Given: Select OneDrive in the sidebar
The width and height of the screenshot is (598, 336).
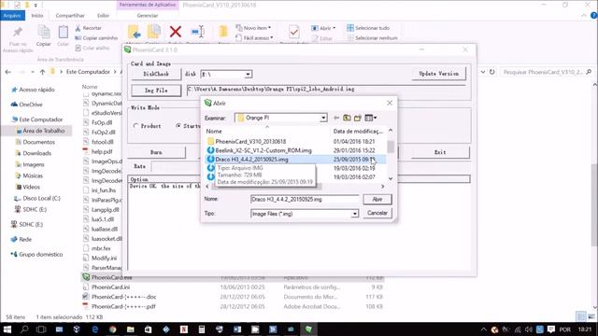Looking at the screenshot, I should 27,105.
